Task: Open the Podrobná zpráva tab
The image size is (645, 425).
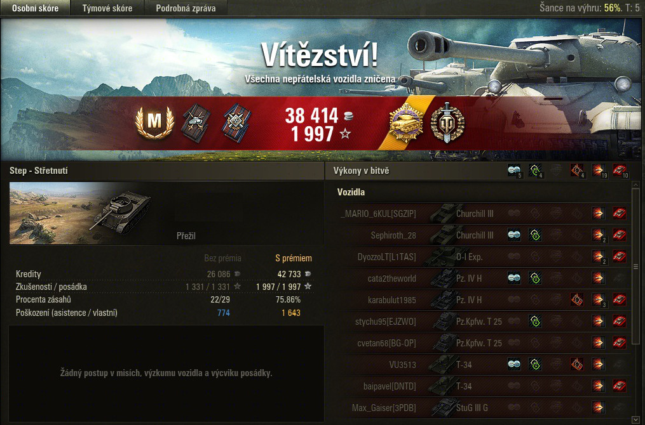Action: pyautogui.click(x=186, y=8)
